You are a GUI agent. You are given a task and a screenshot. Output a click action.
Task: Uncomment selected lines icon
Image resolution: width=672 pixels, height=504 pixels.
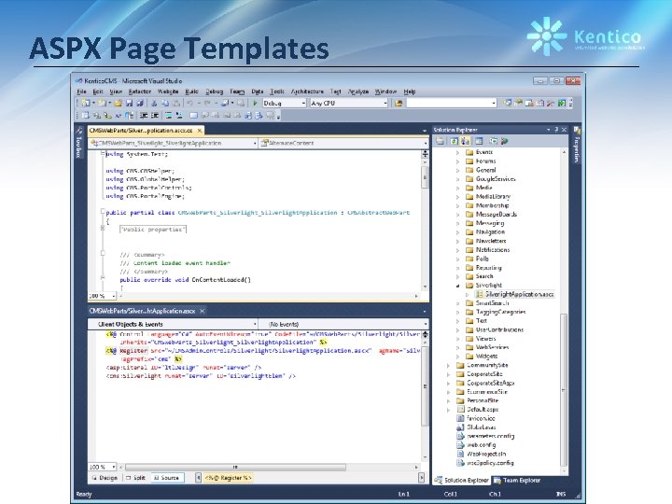[x=179, y=116]
